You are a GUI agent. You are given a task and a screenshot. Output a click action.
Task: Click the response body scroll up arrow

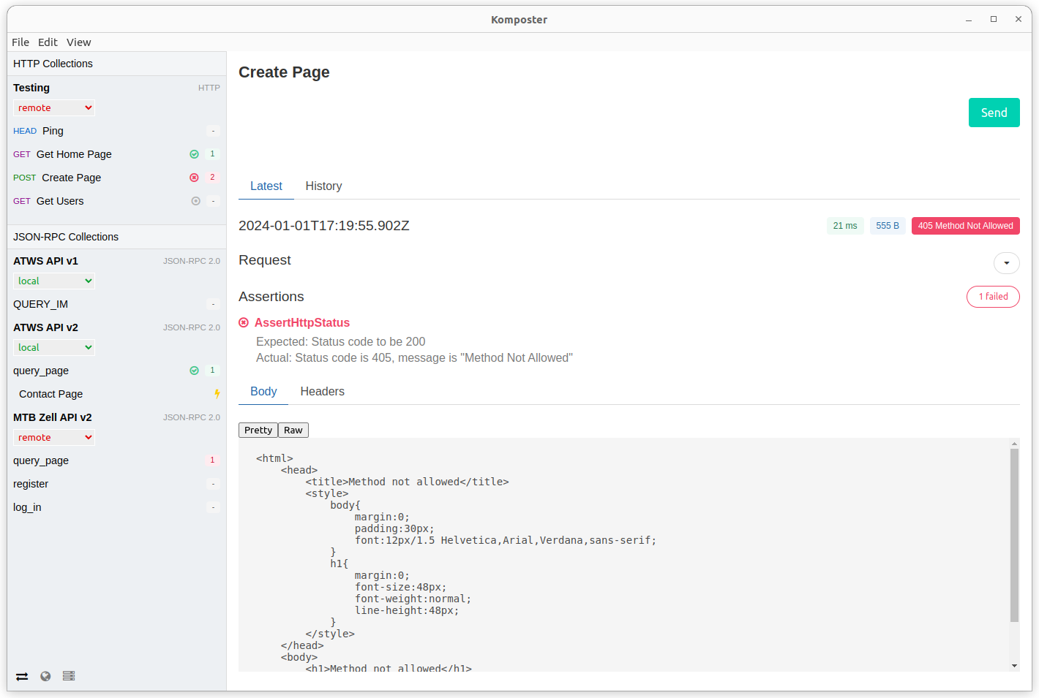[x=1014, y=444]
